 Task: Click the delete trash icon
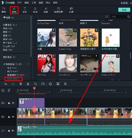[x=21, y=84]
